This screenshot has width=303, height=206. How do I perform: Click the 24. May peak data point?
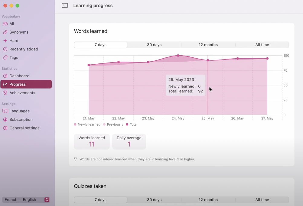[x=178, y=56]
